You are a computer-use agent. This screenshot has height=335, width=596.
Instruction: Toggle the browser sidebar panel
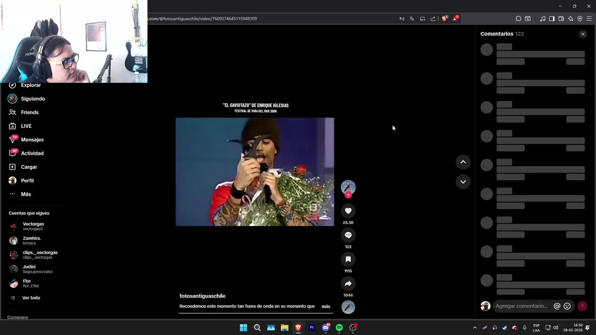click(x=552, y=19)
